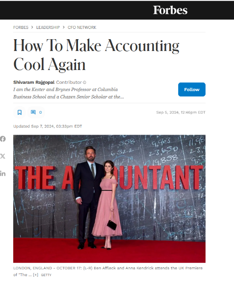Screen dimensions: 234x284
Task: Click The Accountant premiere photo
Action: pos(109,199)
